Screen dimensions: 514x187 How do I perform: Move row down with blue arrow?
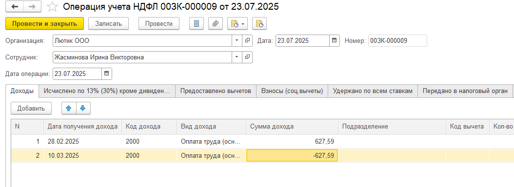pyautogui.click(x=83, y=109)
